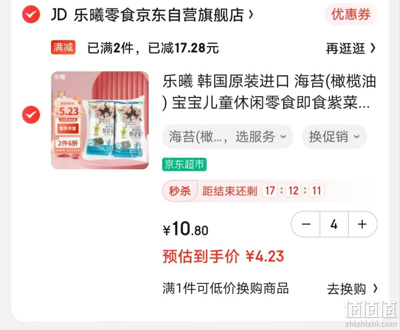Go to 再逛逛 to browse more

tap(346, 48)
